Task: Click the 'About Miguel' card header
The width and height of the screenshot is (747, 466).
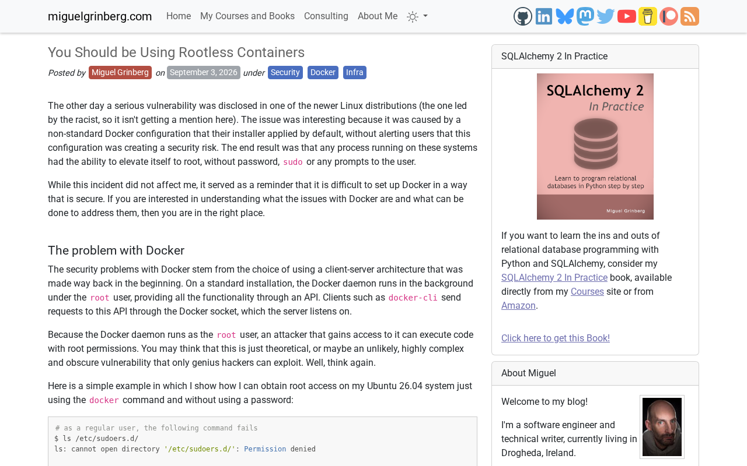Action: [x=595, y=373]
